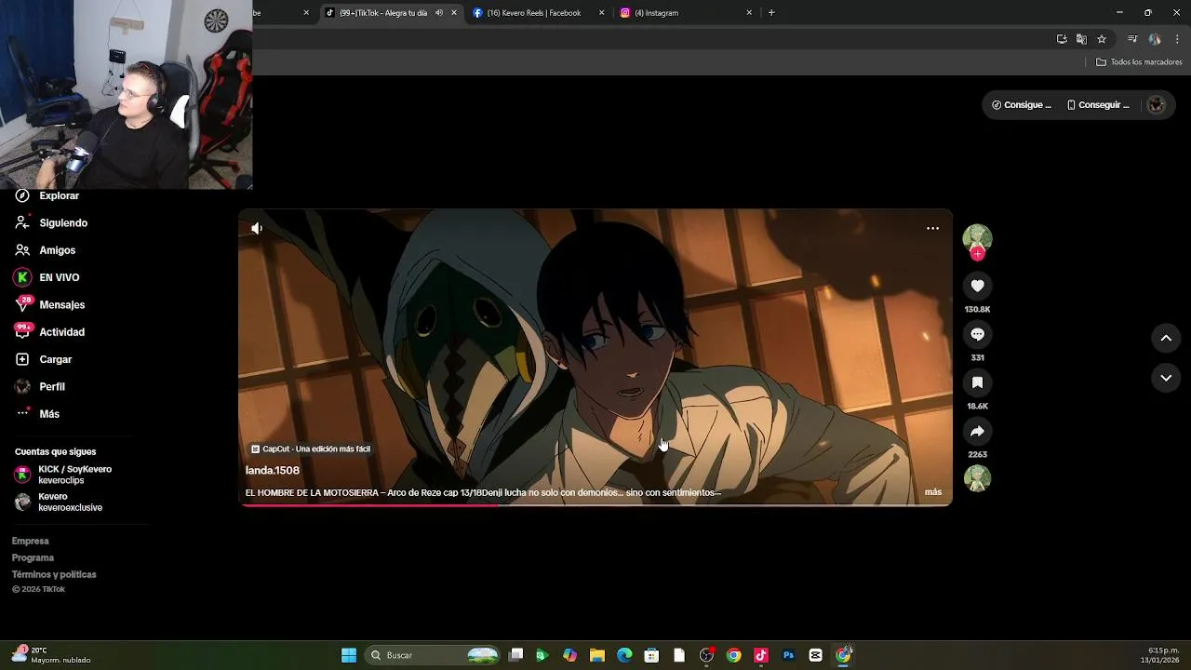This screenshot has height=670, width=1191.
Task: Follow the creator via the red plus badge
Action: coord(977,253)
